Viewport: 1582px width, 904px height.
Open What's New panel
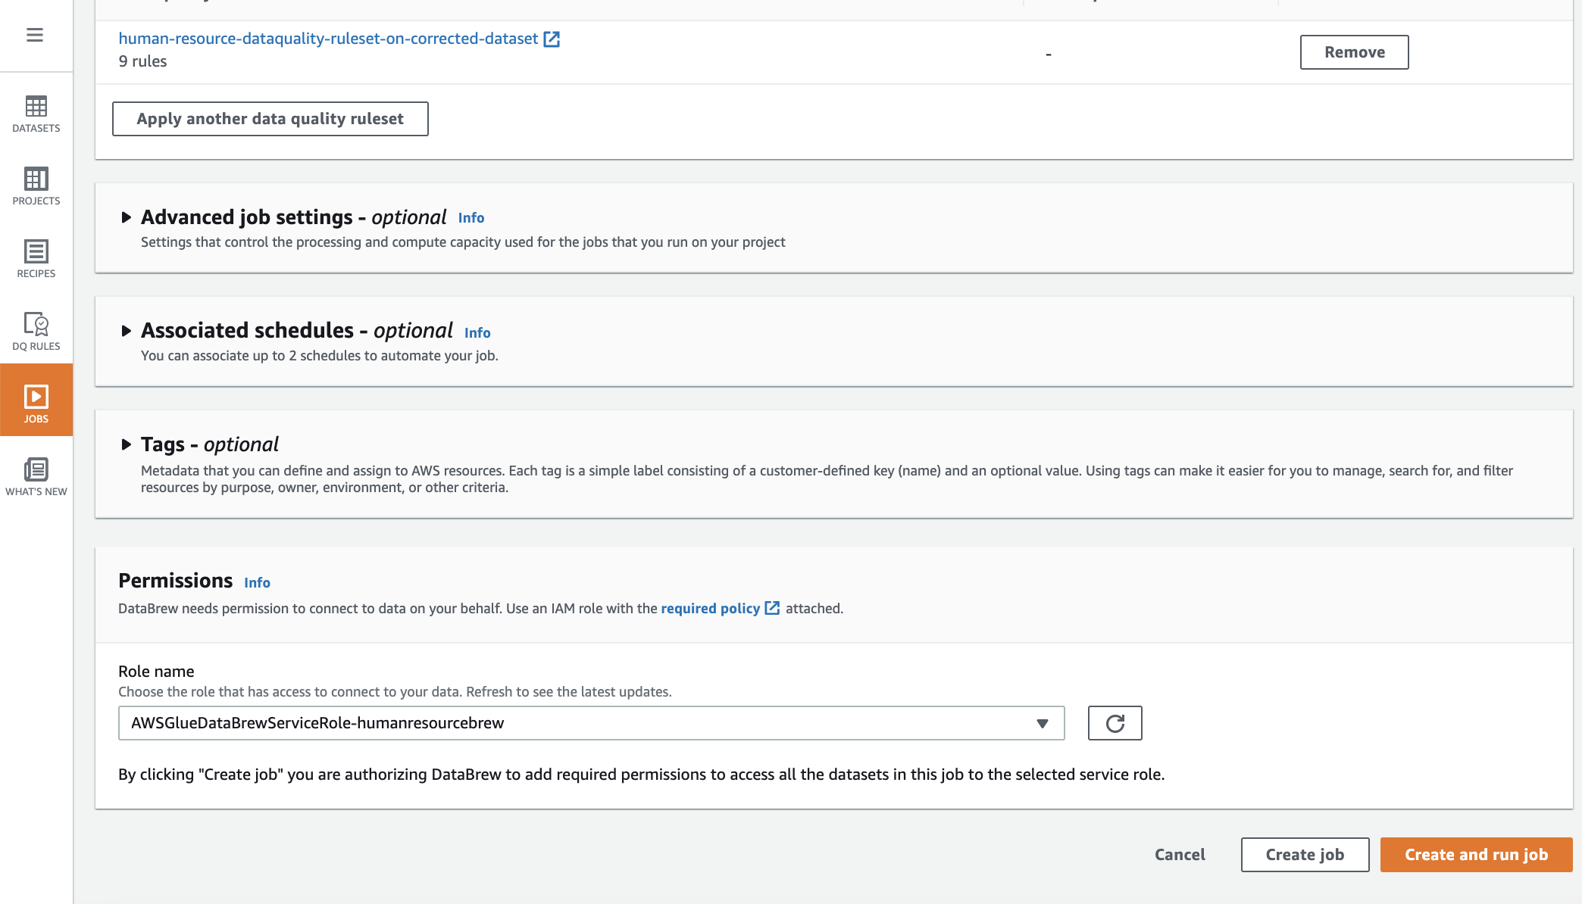[36, 477]
